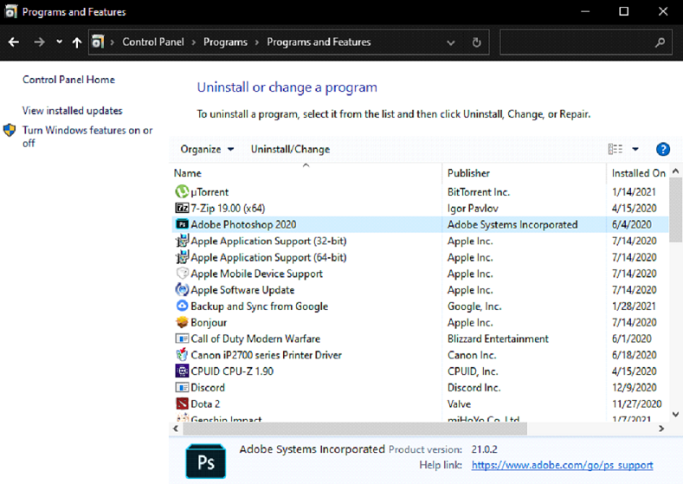Go back with the back arrow
The height and width of the screenshot is (484, 683).
point(14,42)
